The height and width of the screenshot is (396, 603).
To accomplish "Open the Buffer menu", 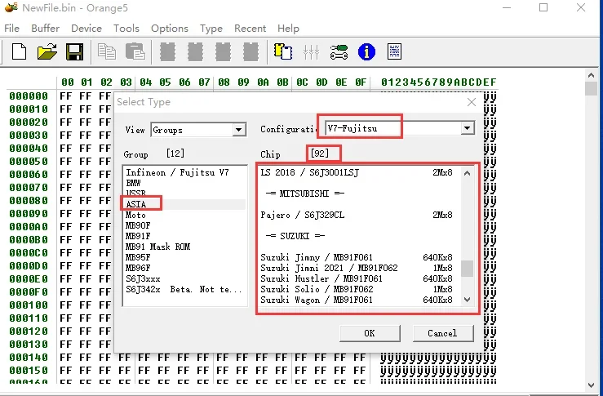I will [x=46, y=29].
